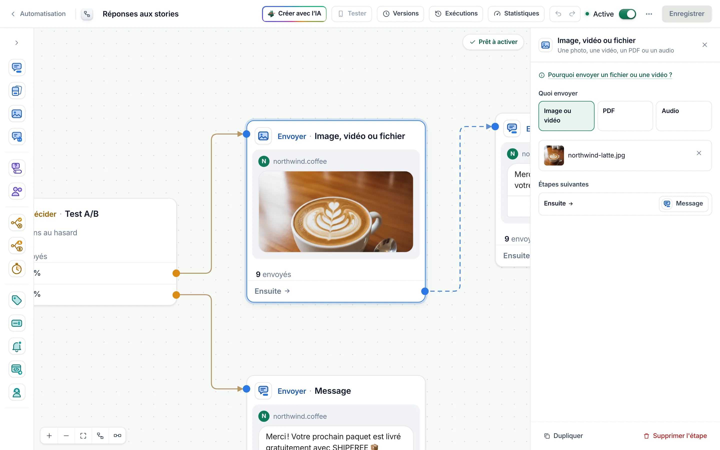
Task: Choose the Image step icon in sidebar
Action: click(17, 114)
